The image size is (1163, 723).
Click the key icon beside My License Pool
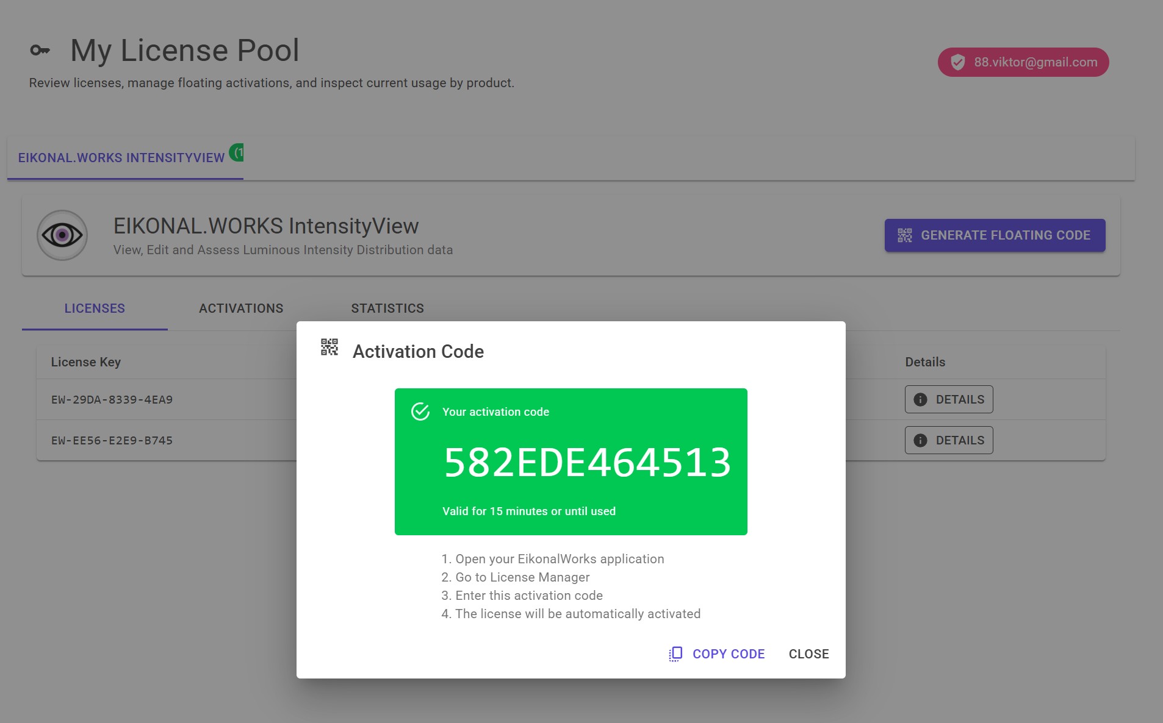40,51
